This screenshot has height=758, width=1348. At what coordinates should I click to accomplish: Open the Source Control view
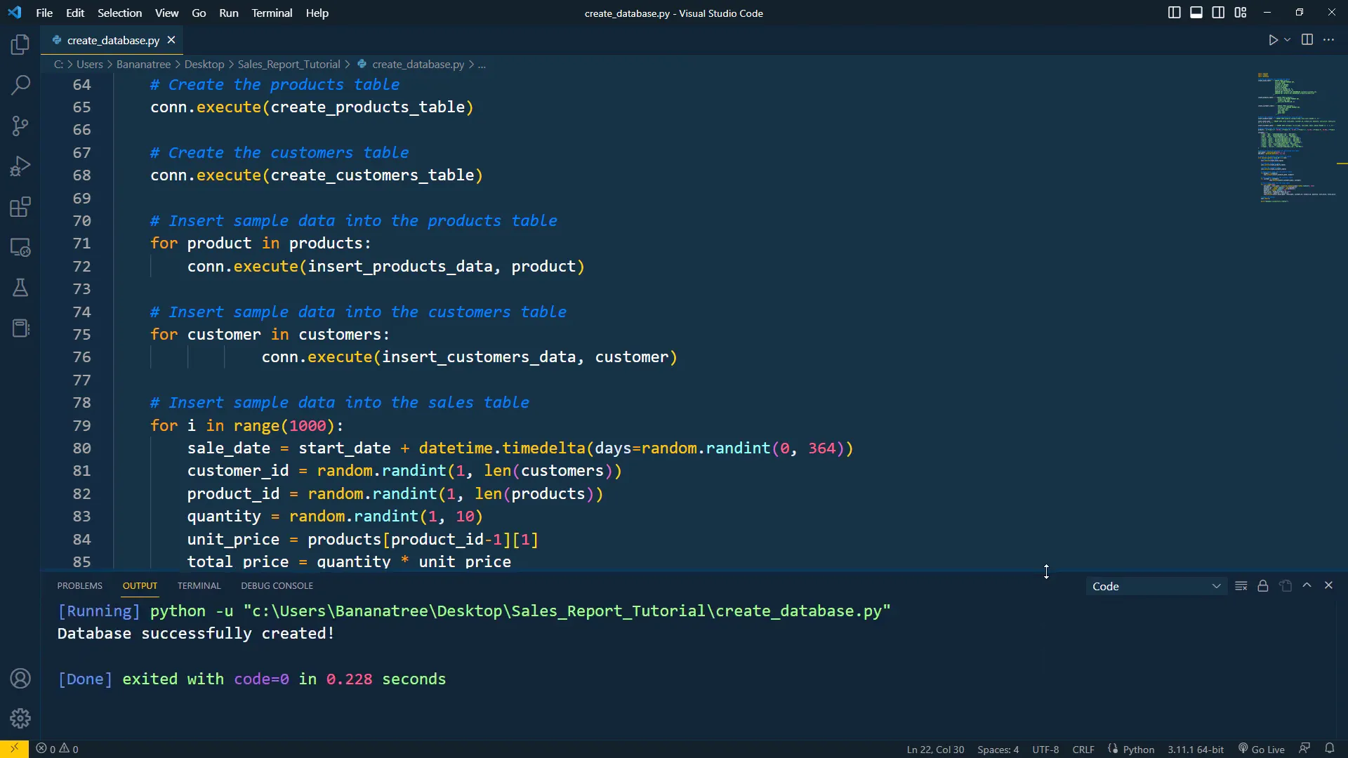click(x=20, y=126)
